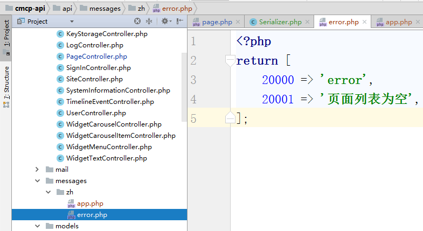Hide the Project tool window
Viewport: 423px width, 231px height.
tap(180, 22)
